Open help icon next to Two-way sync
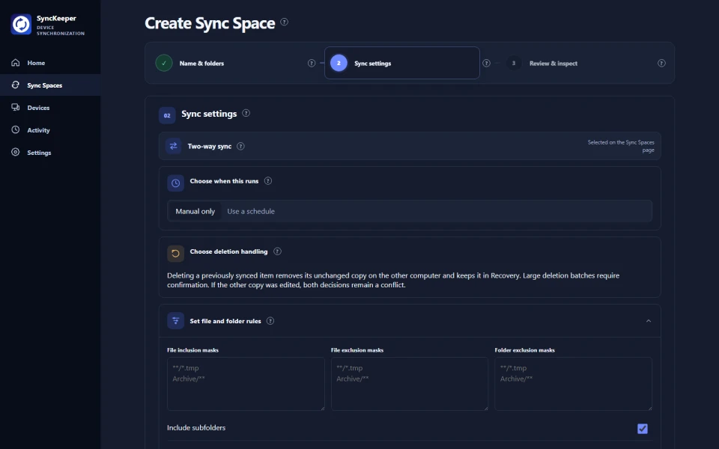The height and width of the screenshot is (449, 719). click(x=240, y=146)
